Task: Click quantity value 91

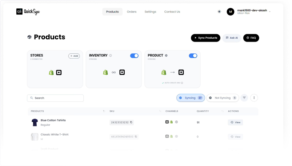Action: 198,122
